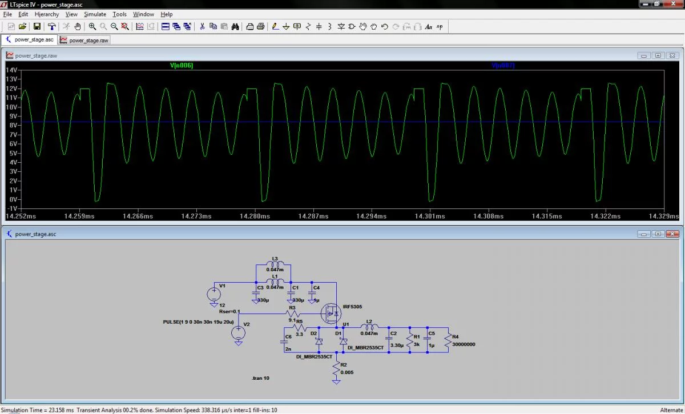
Task: Click the V(n007) blue trace label
Action: click(503, 66)
